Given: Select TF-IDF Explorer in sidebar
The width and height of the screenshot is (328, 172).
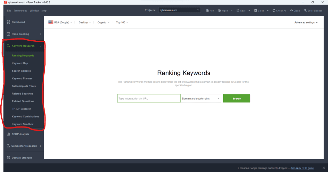Looking at the screenshot, I should [21, 109].
